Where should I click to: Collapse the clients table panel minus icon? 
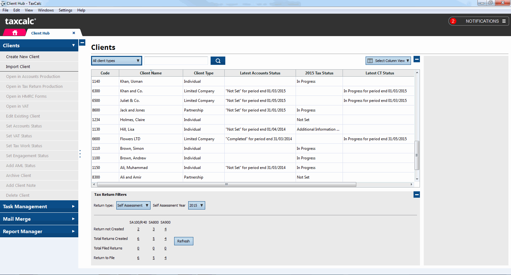(x=417, y=59)
